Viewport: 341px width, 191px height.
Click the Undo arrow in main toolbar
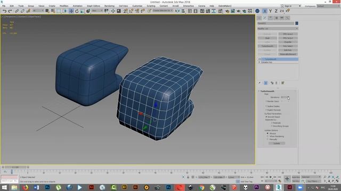coord(4,11)
